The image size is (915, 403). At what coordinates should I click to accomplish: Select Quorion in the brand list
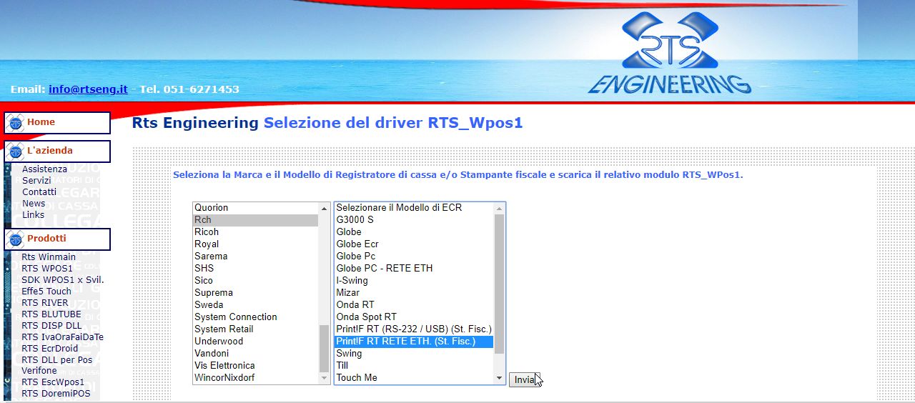pos(255,208)
